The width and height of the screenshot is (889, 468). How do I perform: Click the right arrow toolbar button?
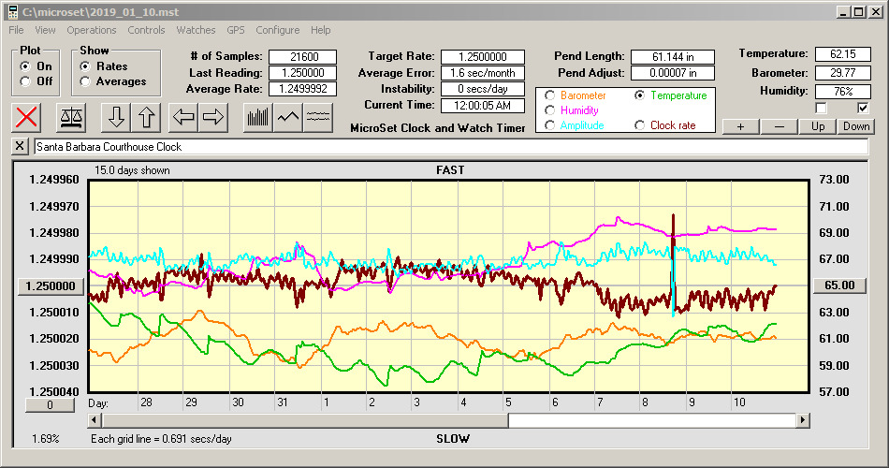(213, 117)
